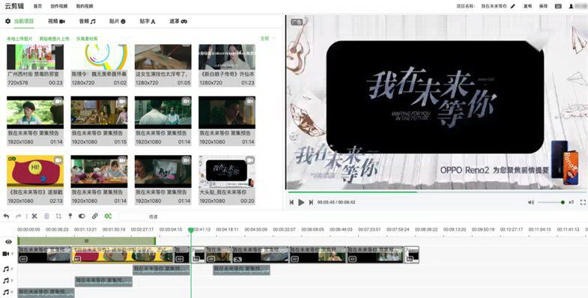Expand first audio track dropdown arrow
This screenshot has height=298, width=588.
point(12,269)
